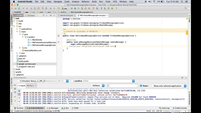Open the TODO tool window
This screenshot has width=201, height=113.
75,108
